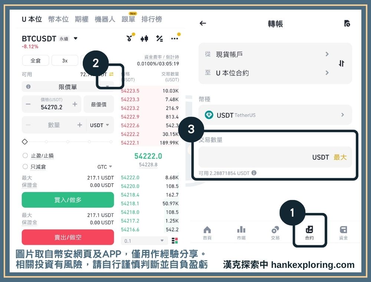This screenshot has height=282, width=371.
Task: Expand the 至 U本位合約 destination account
Action: 267,73
